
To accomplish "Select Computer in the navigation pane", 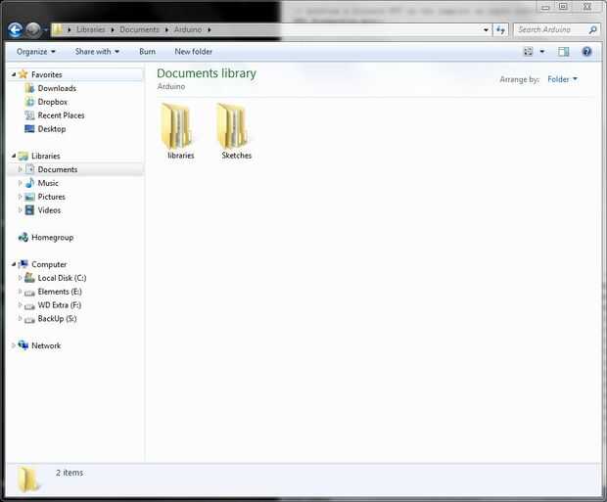I will 49,264.
